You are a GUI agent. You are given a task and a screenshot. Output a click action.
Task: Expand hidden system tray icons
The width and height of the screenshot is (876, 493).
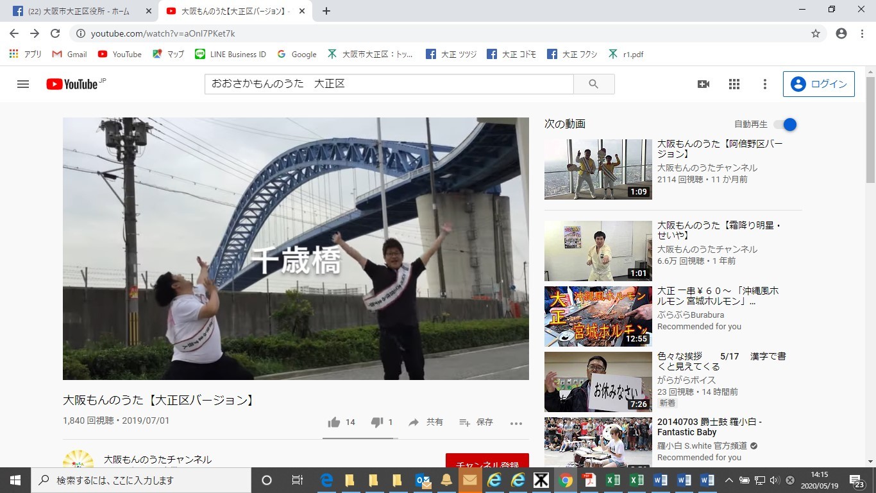point(729,480)
